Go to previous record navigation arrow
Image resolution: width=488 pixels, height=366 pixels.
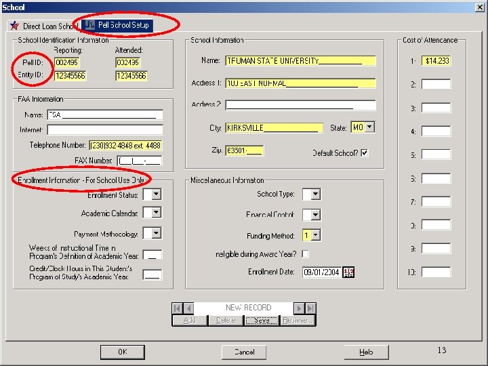188,308
